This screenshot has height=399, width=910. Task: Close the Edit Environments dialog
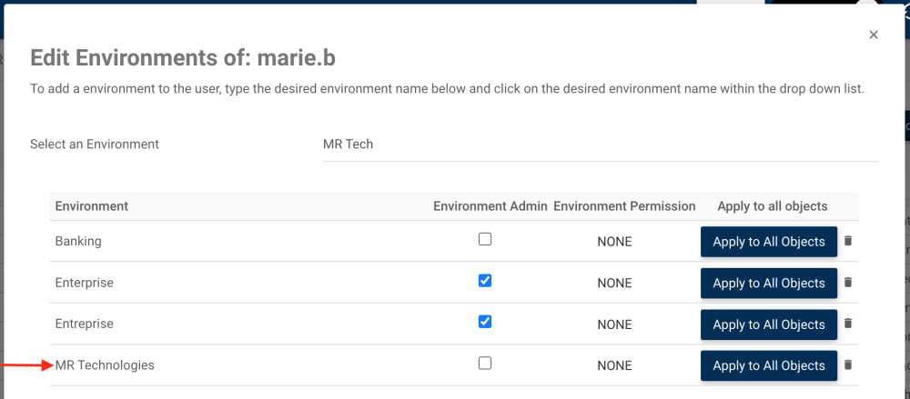(x=874, y=35)
